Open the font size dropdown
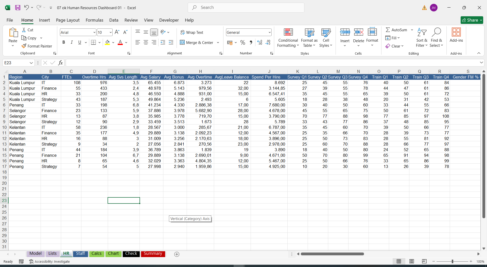This screenshot has height=267, width=487. [111, 32]
